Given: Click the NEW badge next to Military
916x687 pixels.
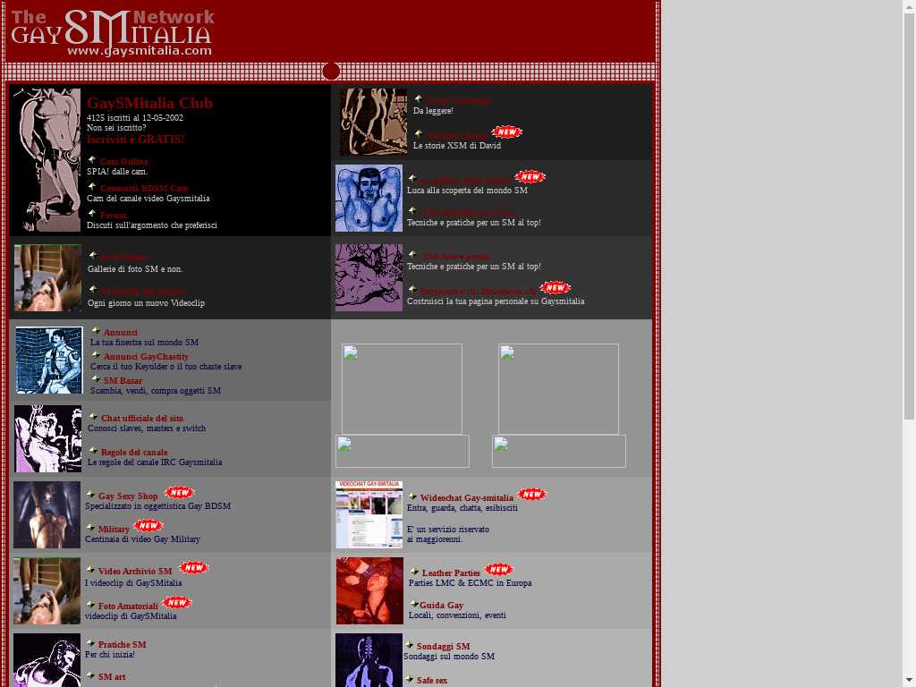Looking at the screenshot, I should pyautogui.click(x=148, y=526).
